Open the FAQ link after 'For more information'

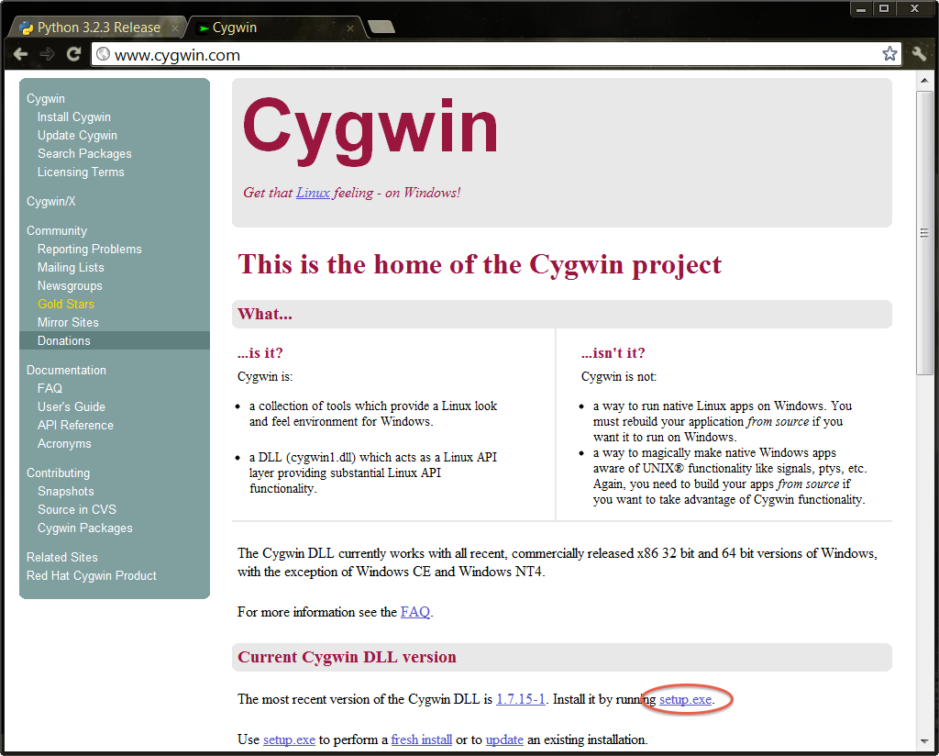coord(415,612)
